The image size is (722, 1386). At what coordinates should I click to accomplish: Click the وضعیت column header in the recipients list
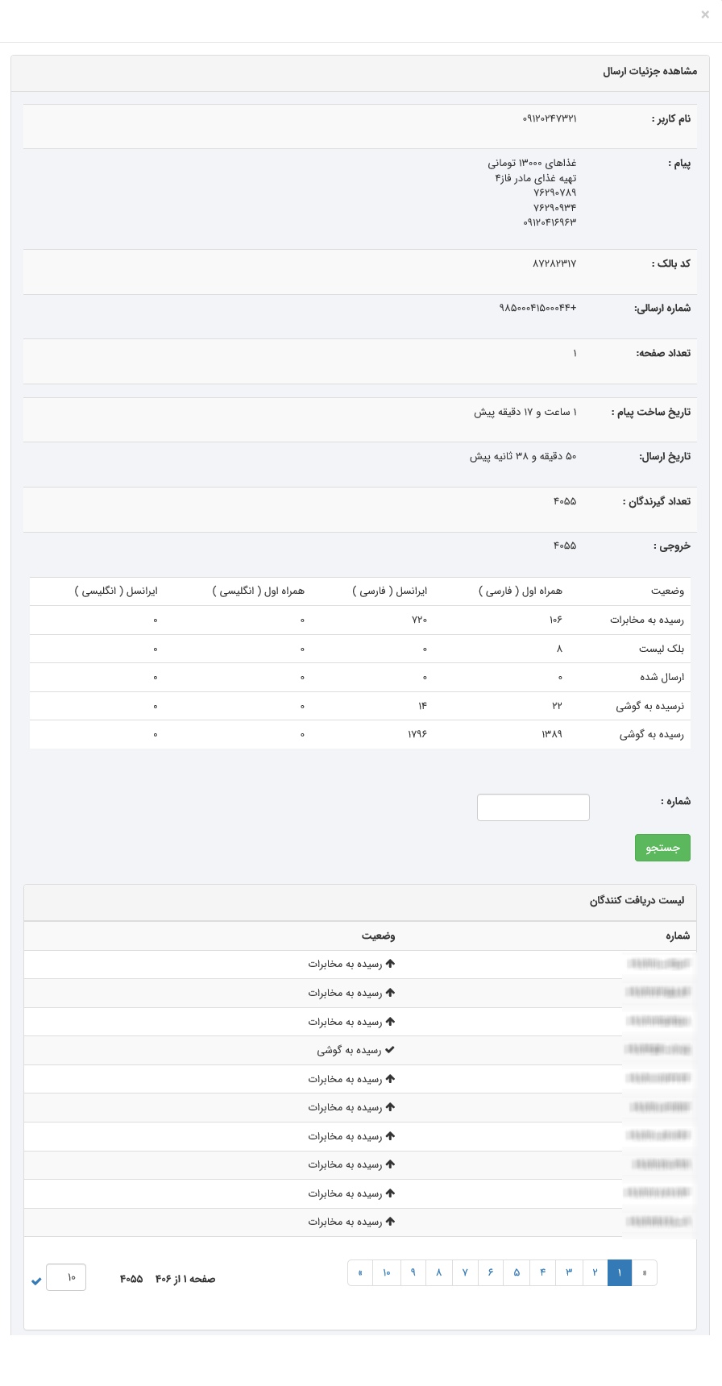click(378, 936)
